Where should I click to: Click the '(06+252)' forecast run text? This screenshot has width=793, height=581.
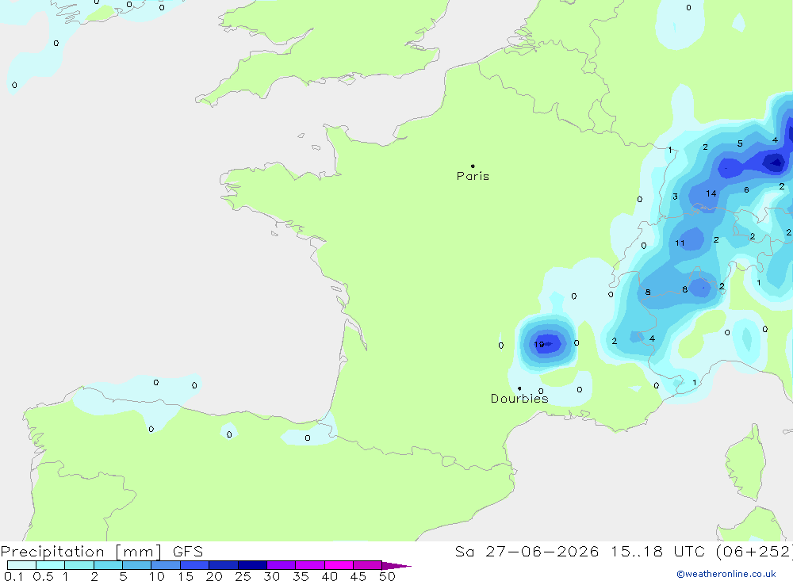(x=755, y=552)
